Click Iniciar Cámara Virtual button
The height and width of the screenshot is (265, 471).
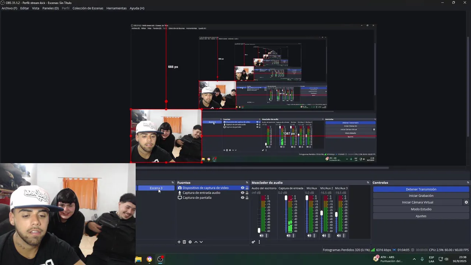418,202
